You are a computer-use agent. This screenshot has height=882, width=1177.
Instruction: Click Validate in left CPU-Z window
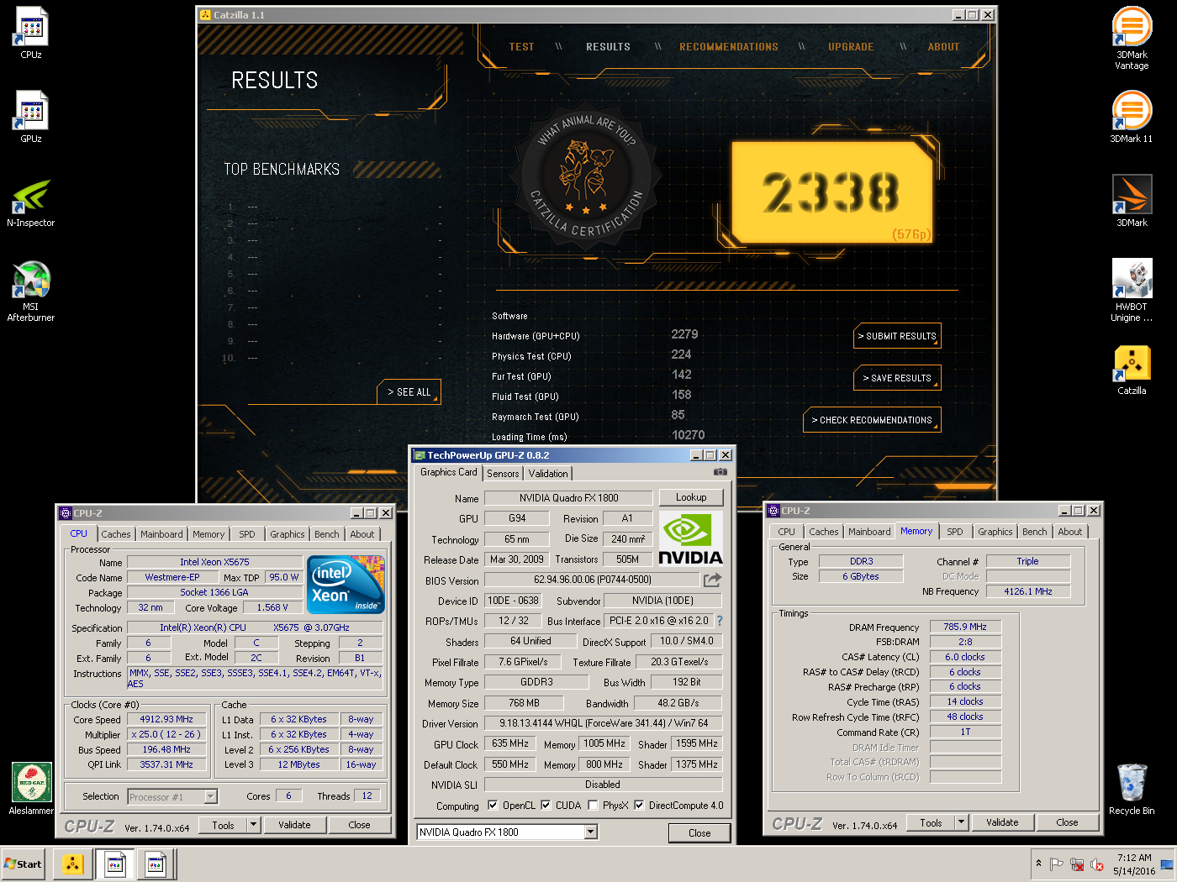tap(294, 825)
